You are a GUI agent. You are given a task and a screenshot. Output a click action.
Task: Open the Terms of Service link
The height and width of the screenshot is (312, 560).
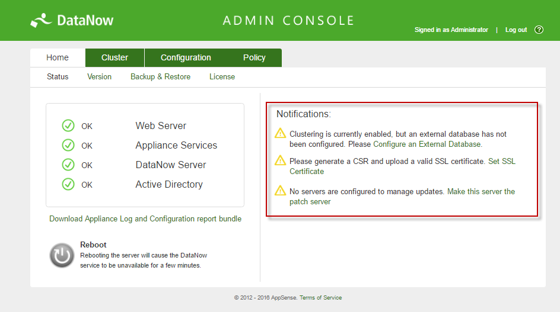pos(320,298)
